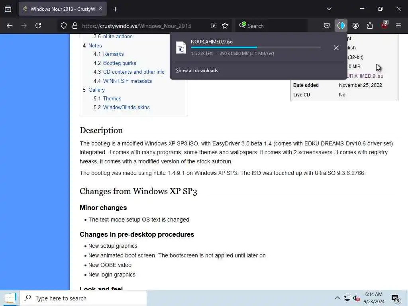Close the Windows Nour 2013 tab

pyautogui.click(x=100, y=9)
